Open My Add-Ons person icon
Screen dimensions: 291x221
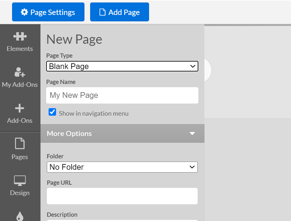pos(20,72)
